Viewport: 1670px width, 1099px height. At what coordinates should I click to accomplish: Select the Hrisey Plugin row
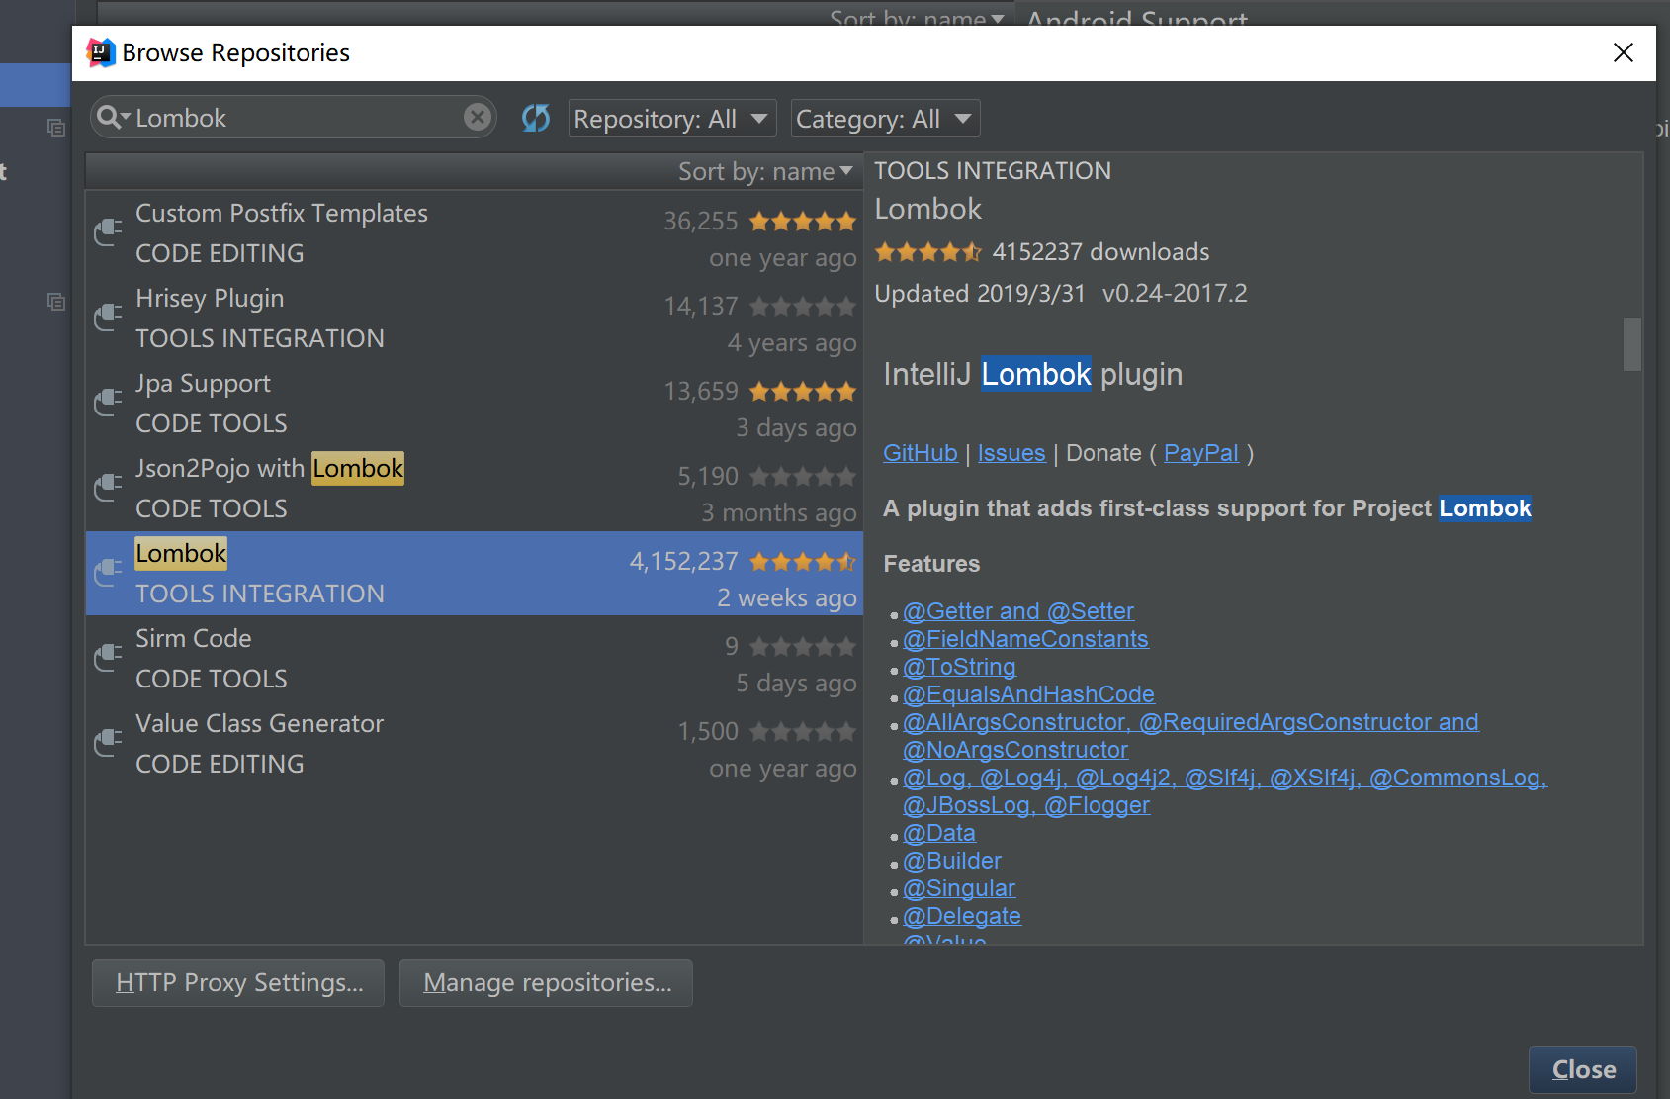pos(475,319)
